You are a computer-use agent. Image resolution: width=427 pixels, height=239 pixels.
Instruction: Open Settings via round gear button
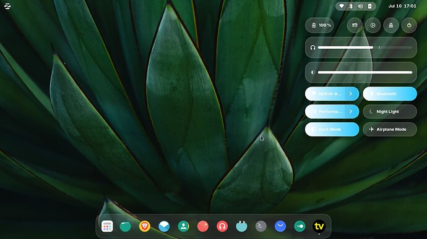[373, 25]
